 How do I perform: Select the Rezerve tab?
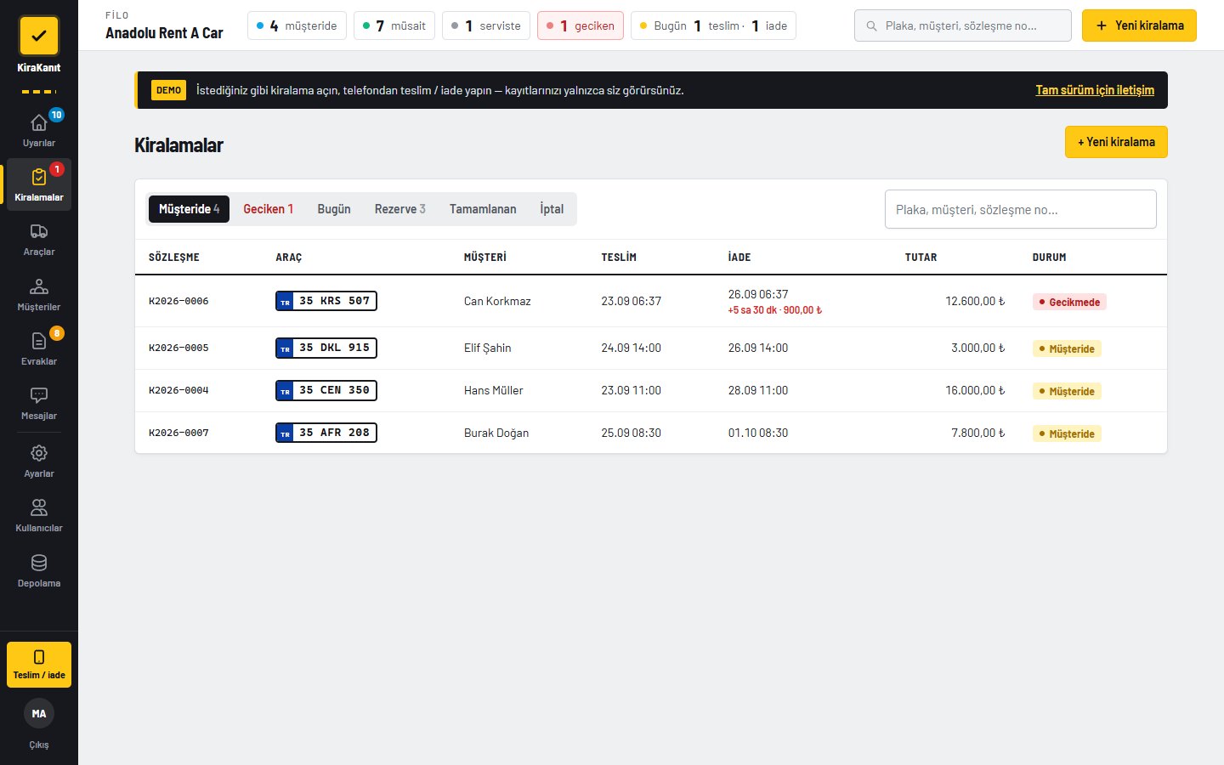point(399,209)
